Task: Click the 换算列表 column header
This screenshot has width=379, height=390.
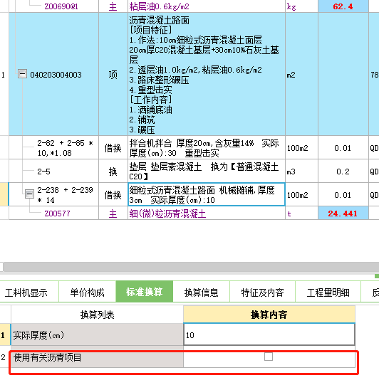Action: 97,315
